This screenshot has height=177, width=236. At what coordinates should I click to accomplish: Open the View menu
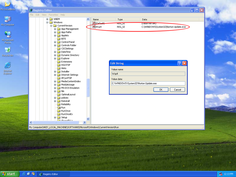[44, 15]
